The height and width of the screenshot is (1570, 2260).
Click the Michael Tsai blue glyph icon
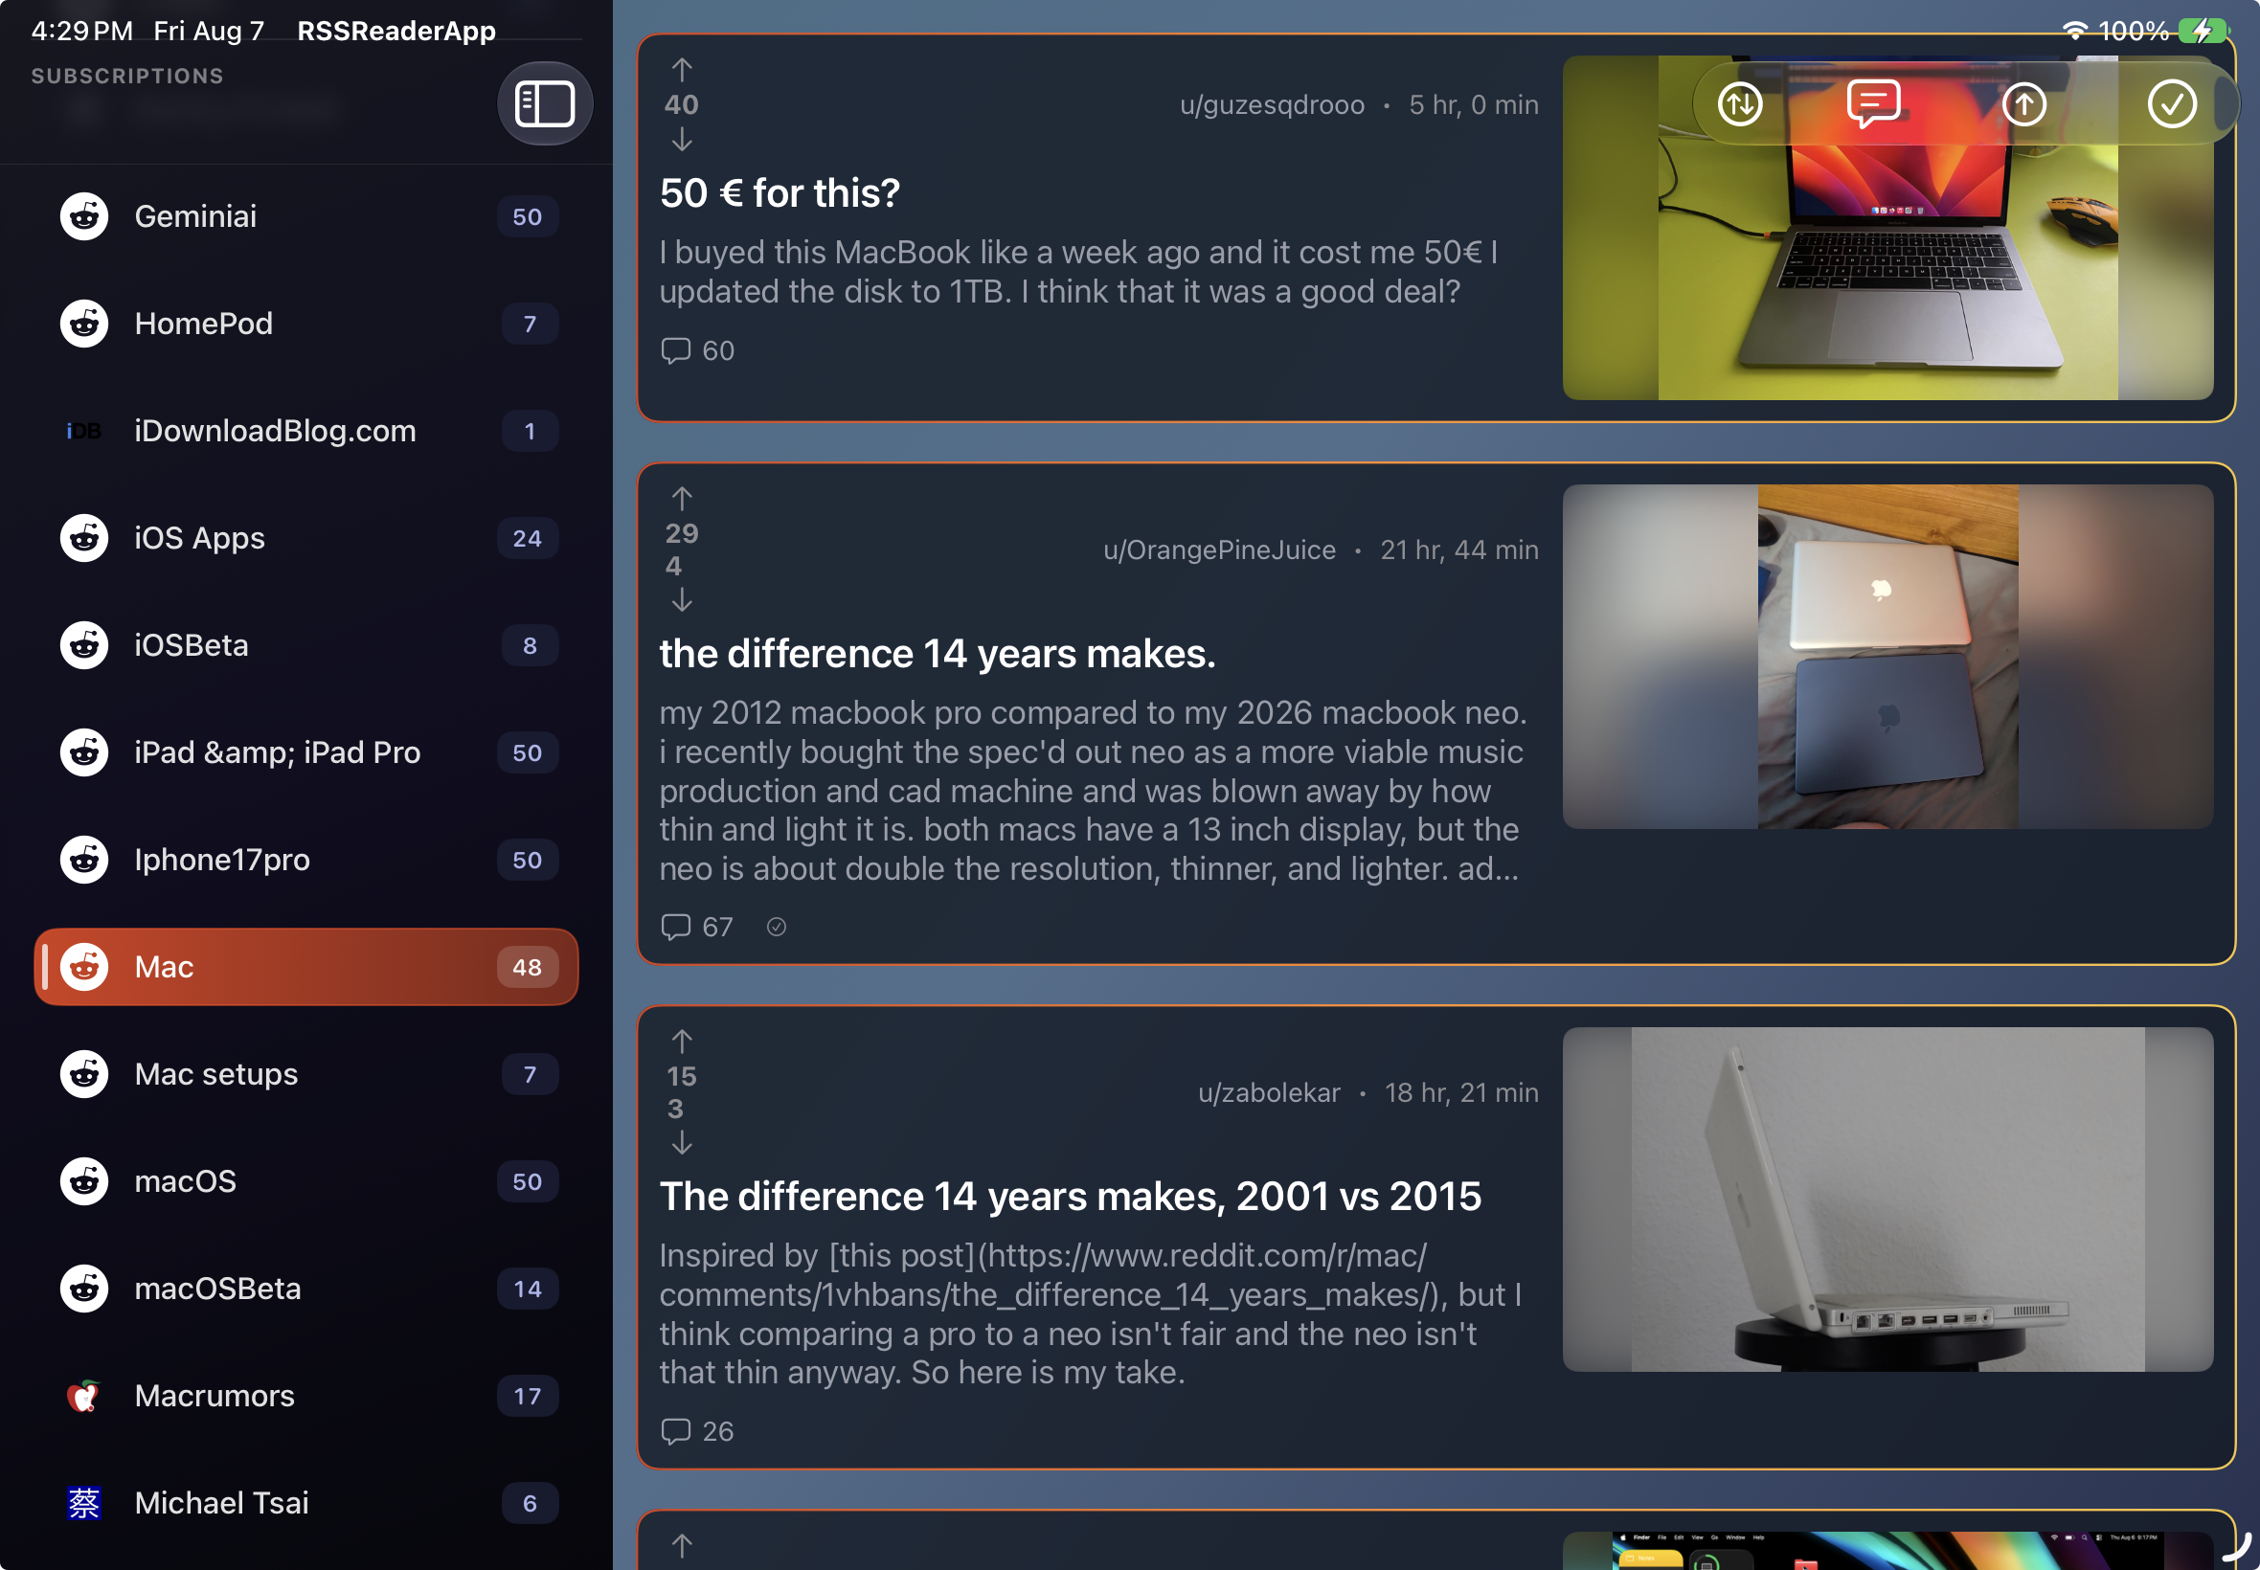click(x=83, y=1503)
